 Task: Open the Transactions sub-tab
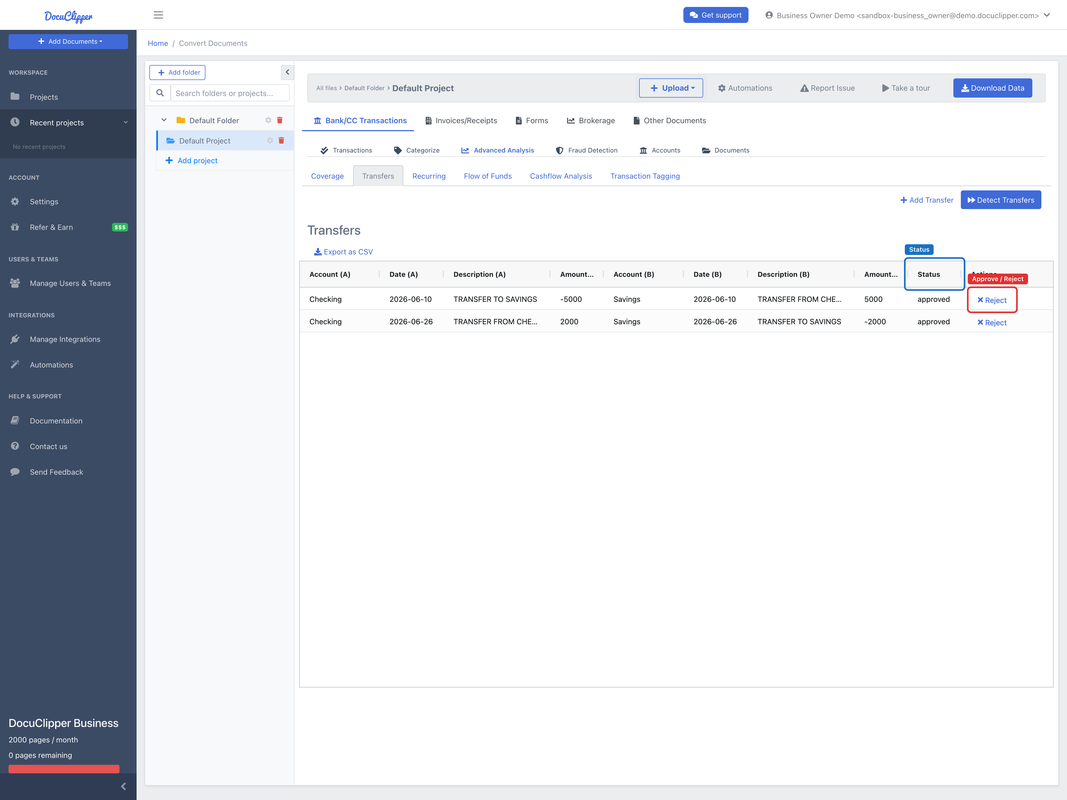pyautogui.click(x=346, y=150)
